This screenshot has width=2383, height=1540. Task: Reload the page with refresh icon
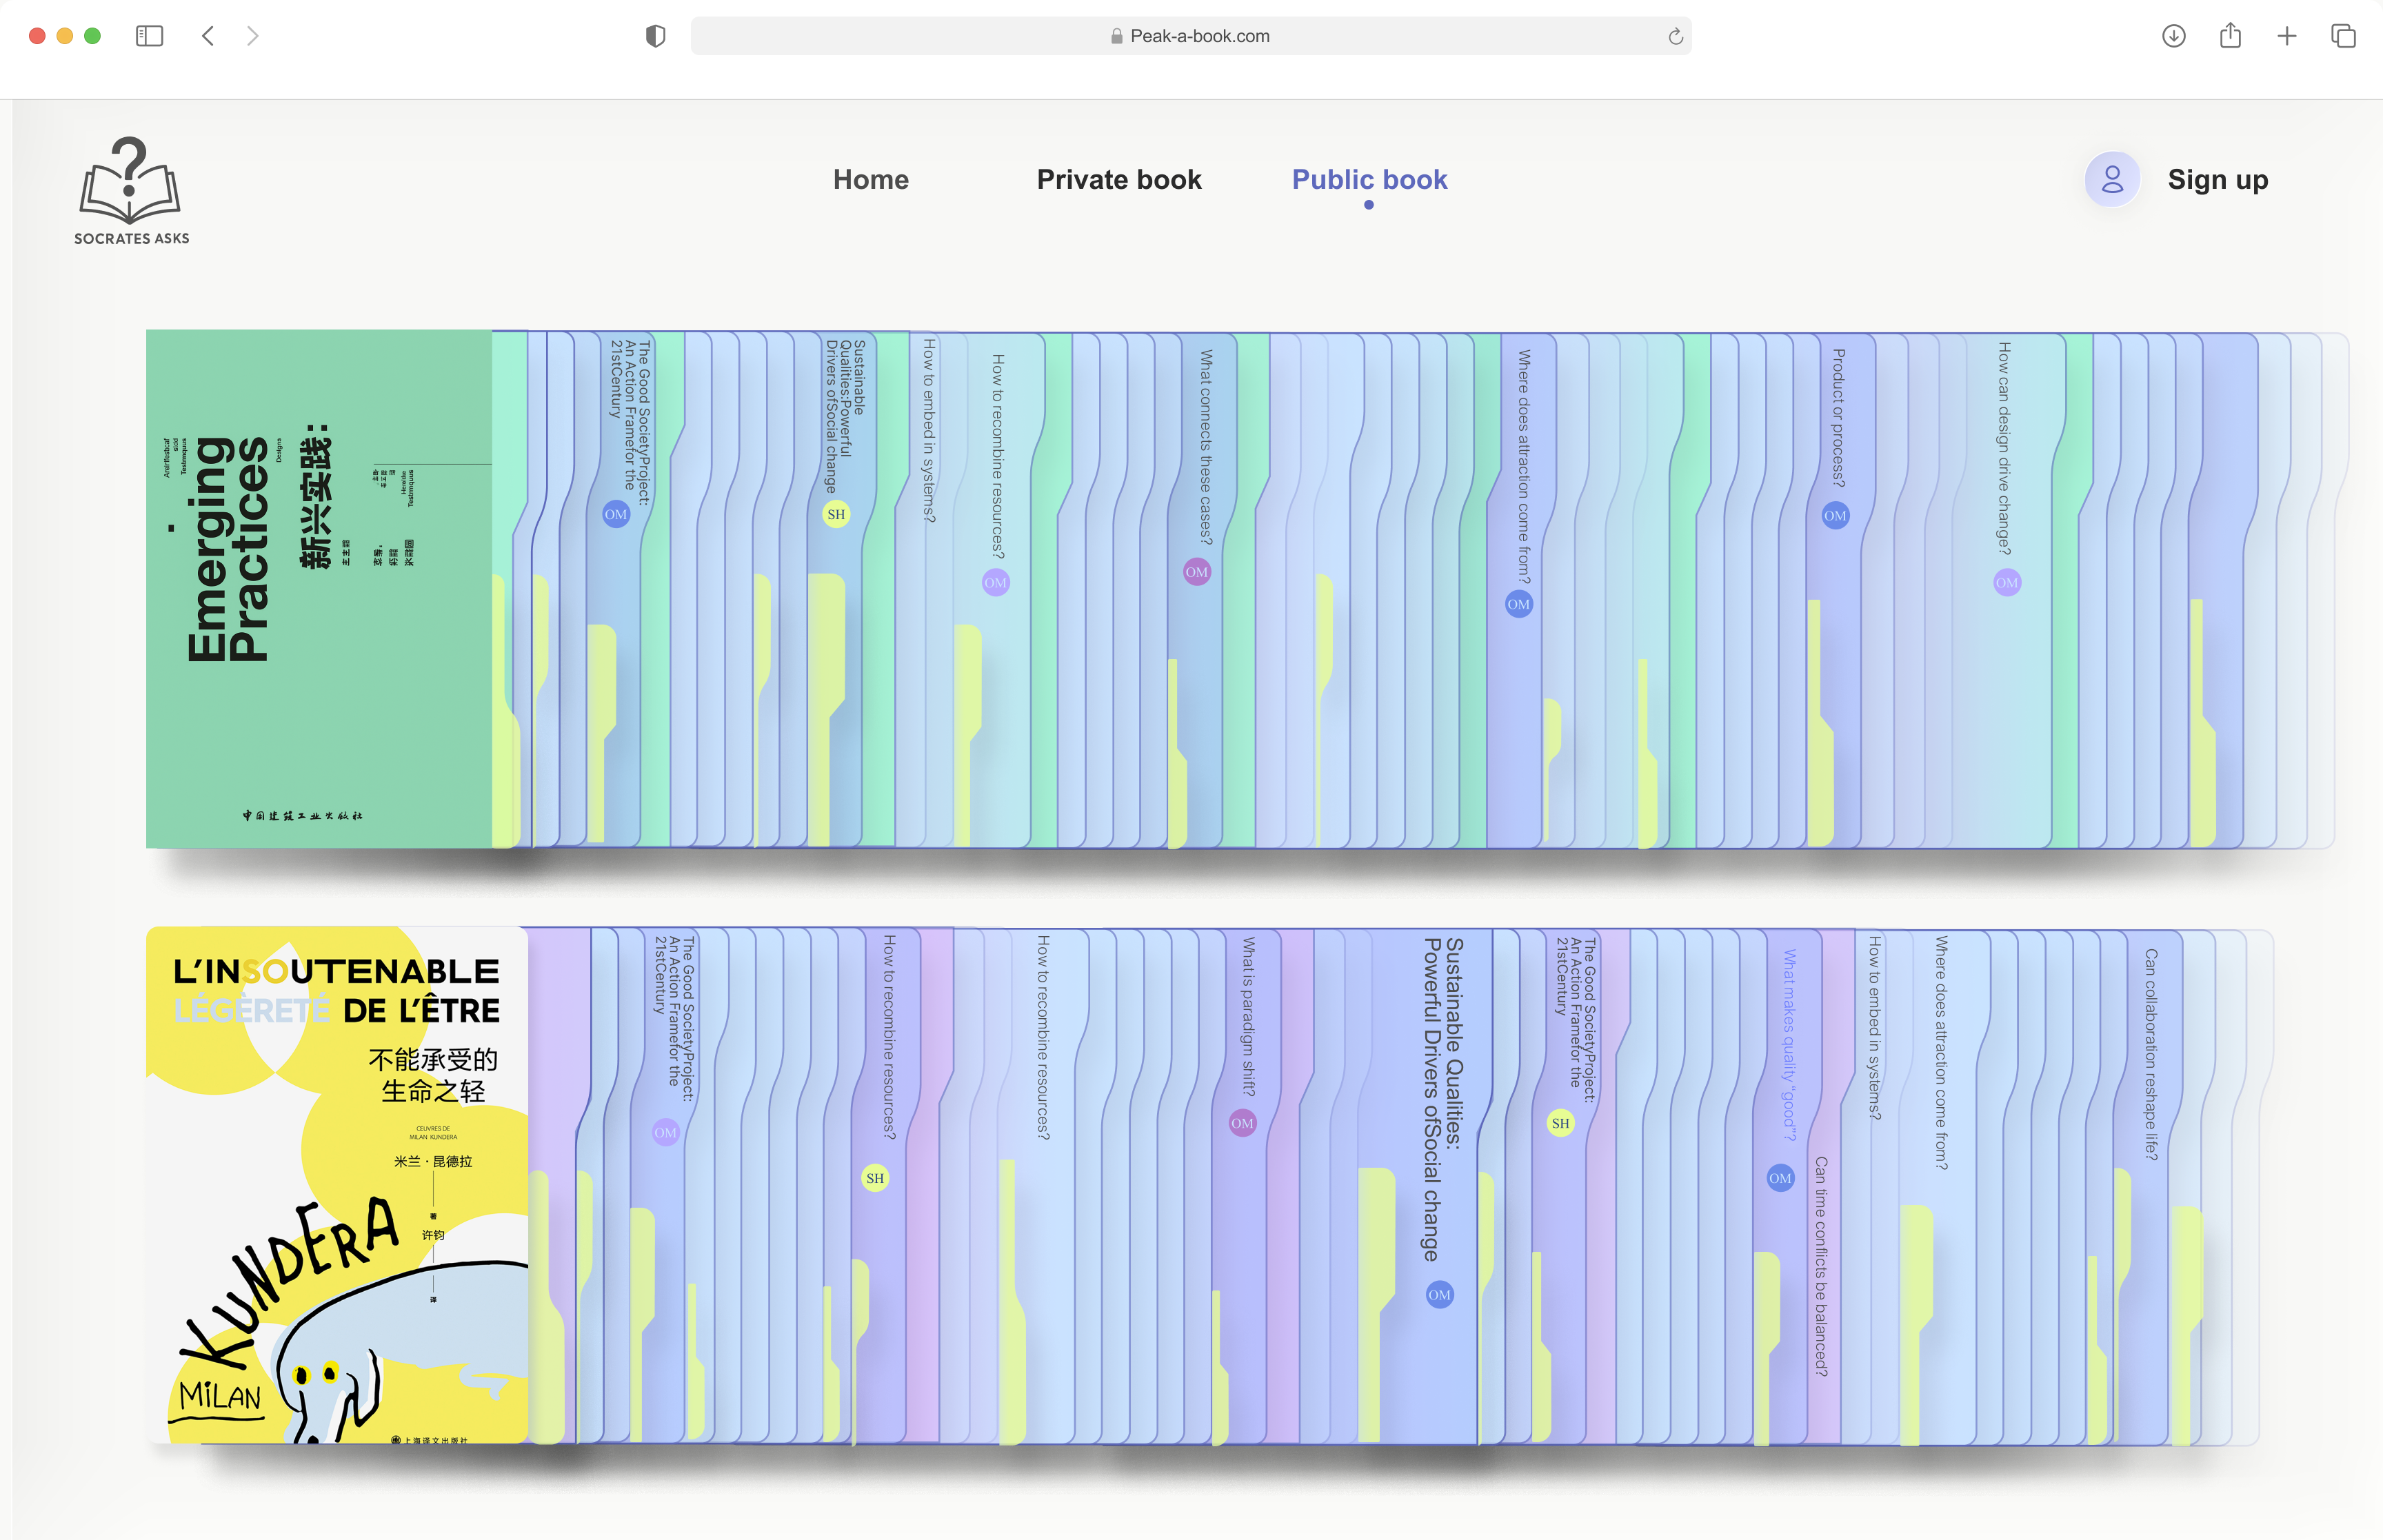(1676, 36)
